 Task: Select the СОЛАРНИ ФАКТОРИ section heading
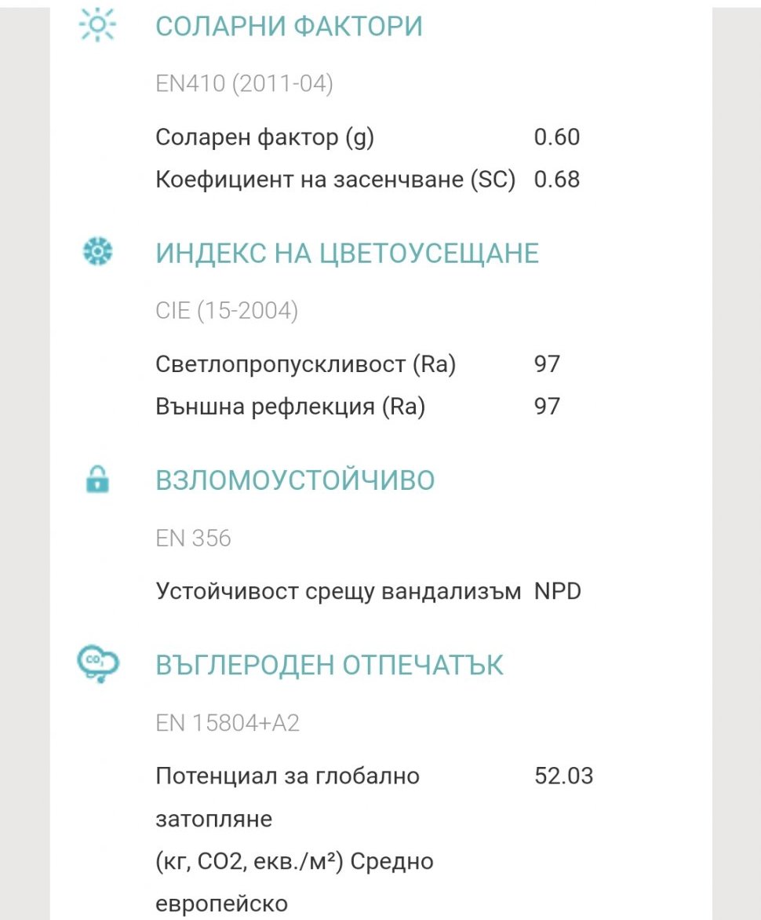(289, 26)
